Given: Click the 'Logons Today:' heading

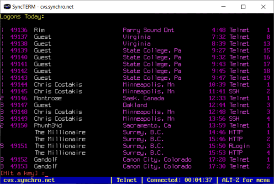Looking at the screenshot, I should (22, 16).
